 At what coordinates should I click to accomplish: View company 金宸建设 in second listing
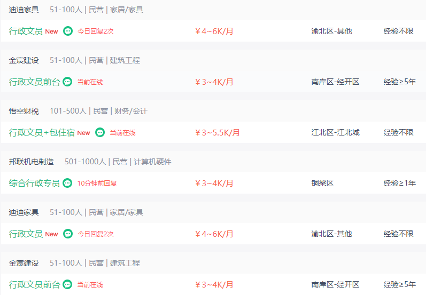[24, 60]
